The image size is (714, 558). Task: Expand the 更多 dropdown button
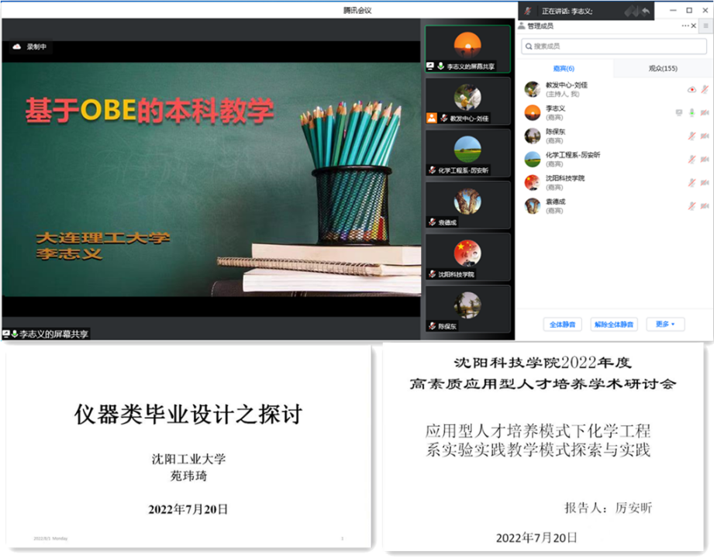coord(665,324)
